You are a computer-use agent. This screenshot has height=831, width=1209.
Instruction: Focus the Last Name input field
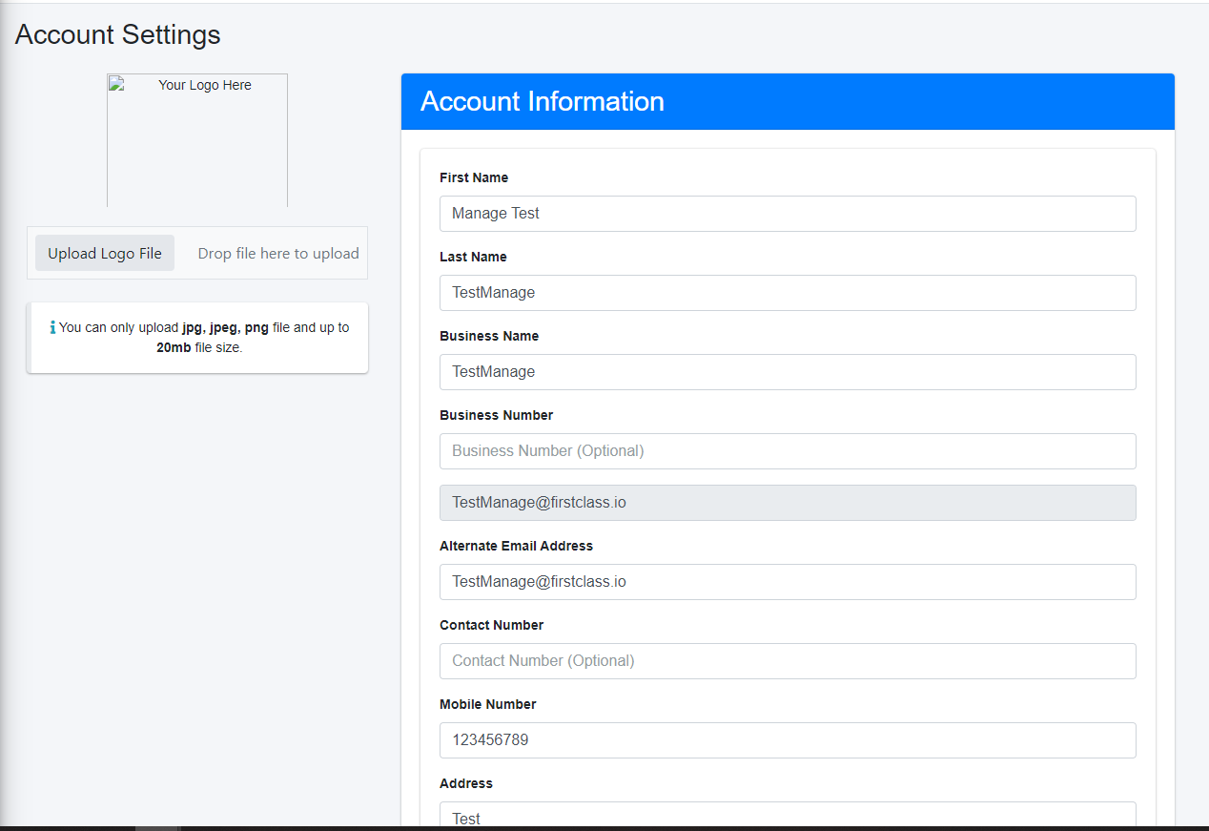pyautogui.click(x=788, y=293)
